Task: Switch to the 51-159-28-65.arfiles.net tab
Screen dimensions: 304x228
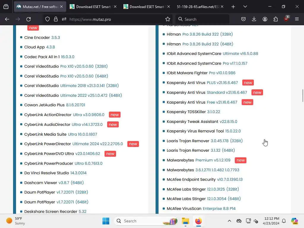Action: (x=200, y=7)
